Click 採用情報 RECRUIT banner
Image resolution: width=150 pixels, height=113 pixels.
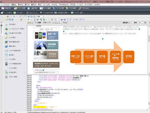click(46, 45)
